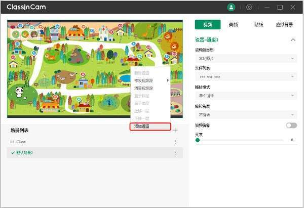Screen dimensions: 304x208
Task: Choose 添加通道 in the context menu
Action: pos(150,127)
